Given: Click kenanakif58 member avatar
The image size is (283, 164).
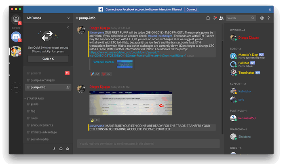Looking at the screenshot, I should [x=233, y=118].
